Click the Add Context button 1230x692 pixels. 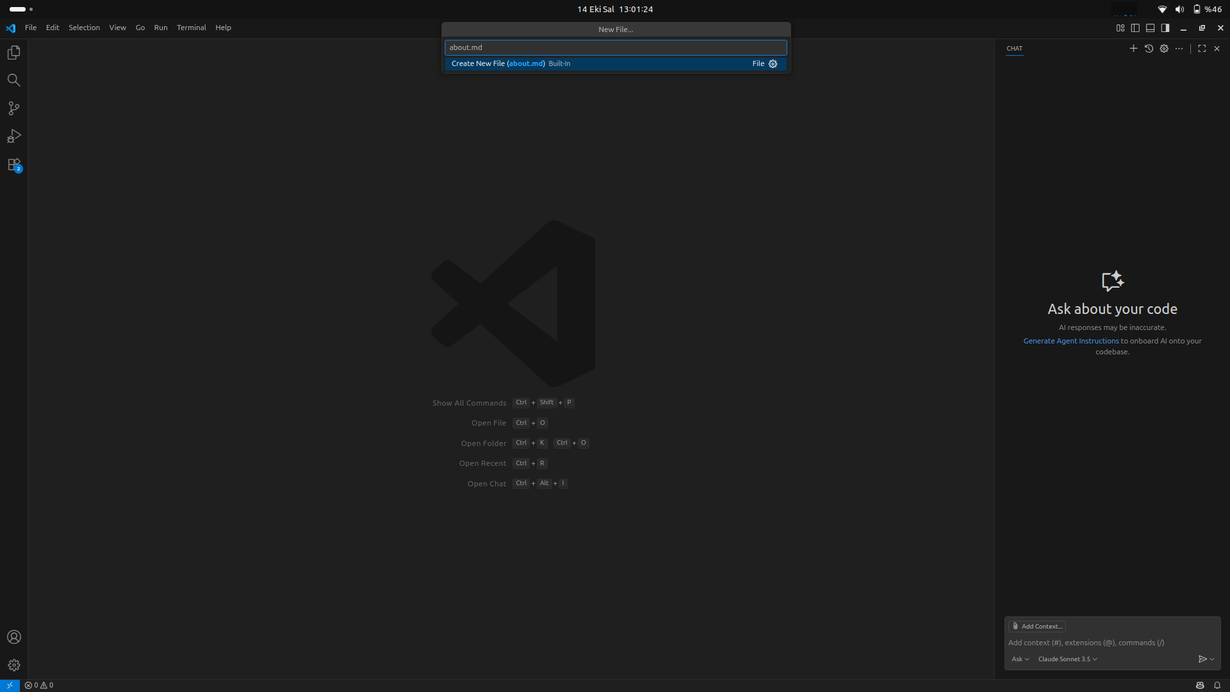[x=1037, y=627]
